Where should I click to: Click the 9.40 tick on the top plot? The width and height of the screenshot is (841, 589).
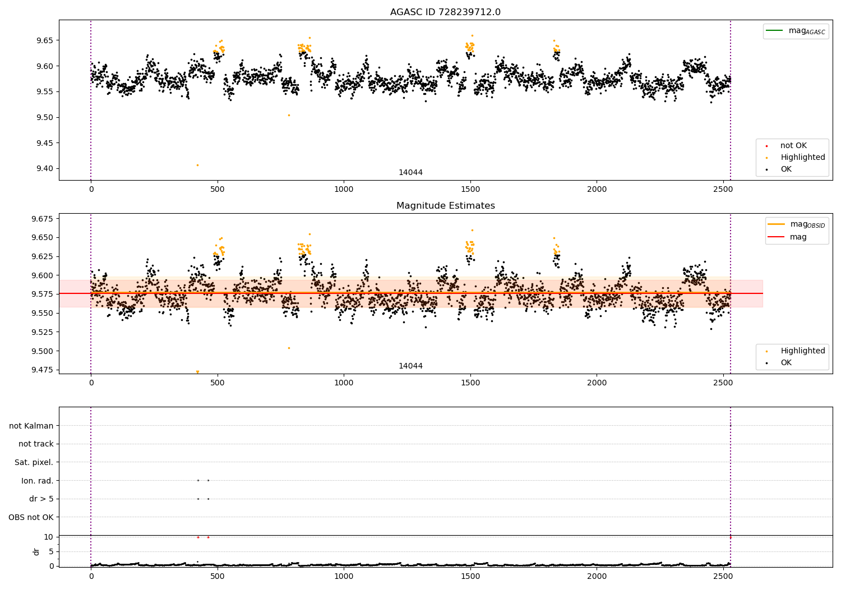[45, 168]
